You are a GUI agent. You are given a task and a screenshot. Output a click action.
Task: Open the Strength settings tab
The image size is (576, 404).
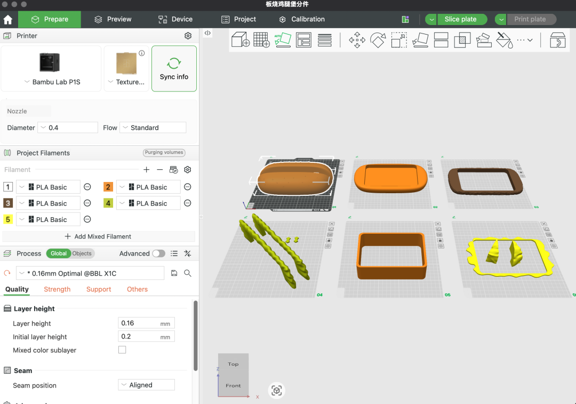(x=57, y=289)
